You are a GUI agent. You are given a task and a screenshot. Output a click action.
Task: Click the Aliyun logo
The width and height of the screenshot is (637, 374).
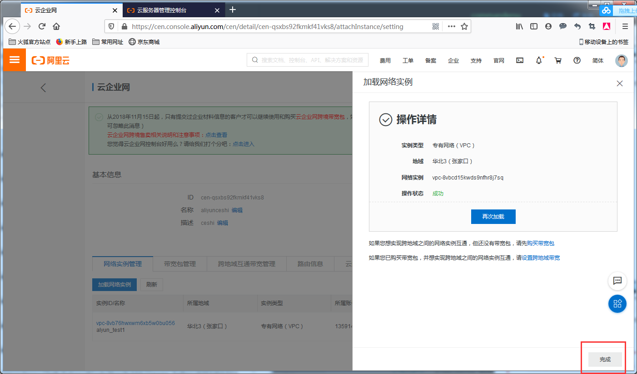(50, 60)
